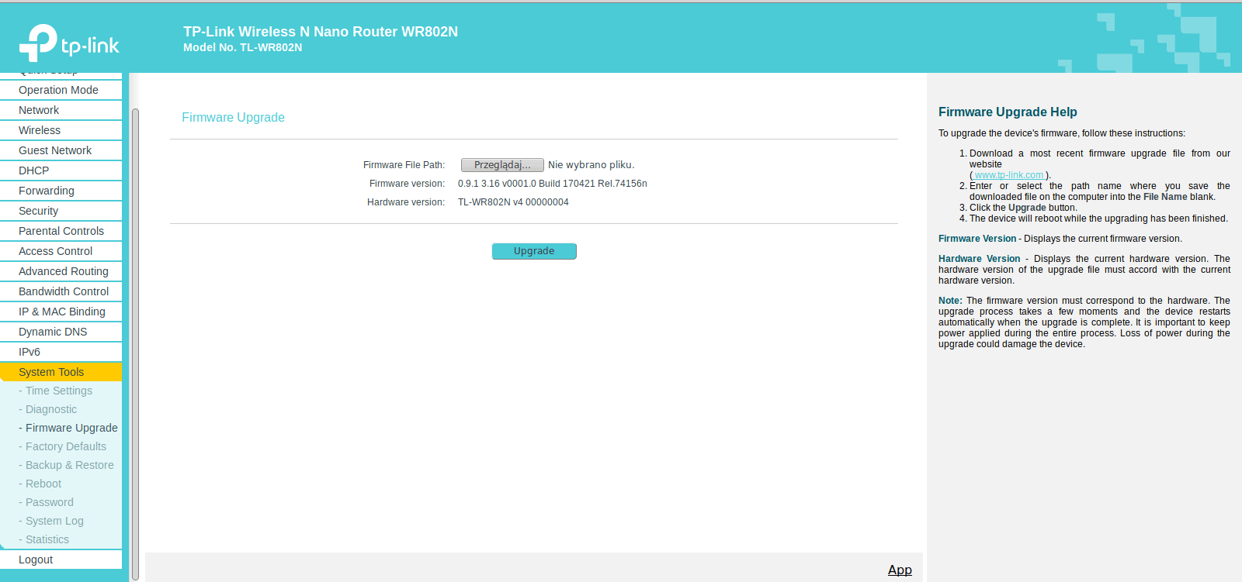Screen dimensions: 1242x582
Task: Open the Reboot submenu item
Action: pyautogui.click(x=43, y=484)
